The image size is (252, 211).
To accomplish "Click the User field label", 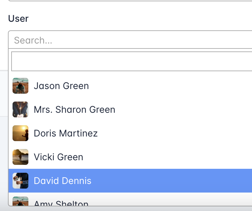I will coord(18,18).
